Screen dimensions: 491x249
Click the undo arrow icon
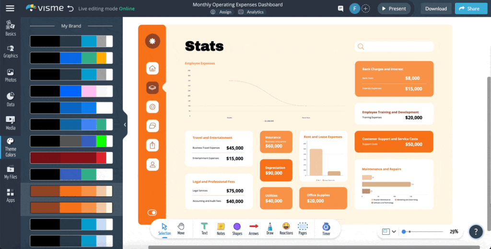pyautogui.click(x=70, y=9)
